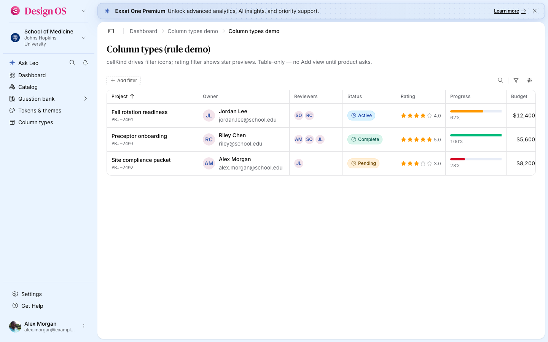Click the Complete status badge
Screen dimensions: 548x342
(365, 139)
